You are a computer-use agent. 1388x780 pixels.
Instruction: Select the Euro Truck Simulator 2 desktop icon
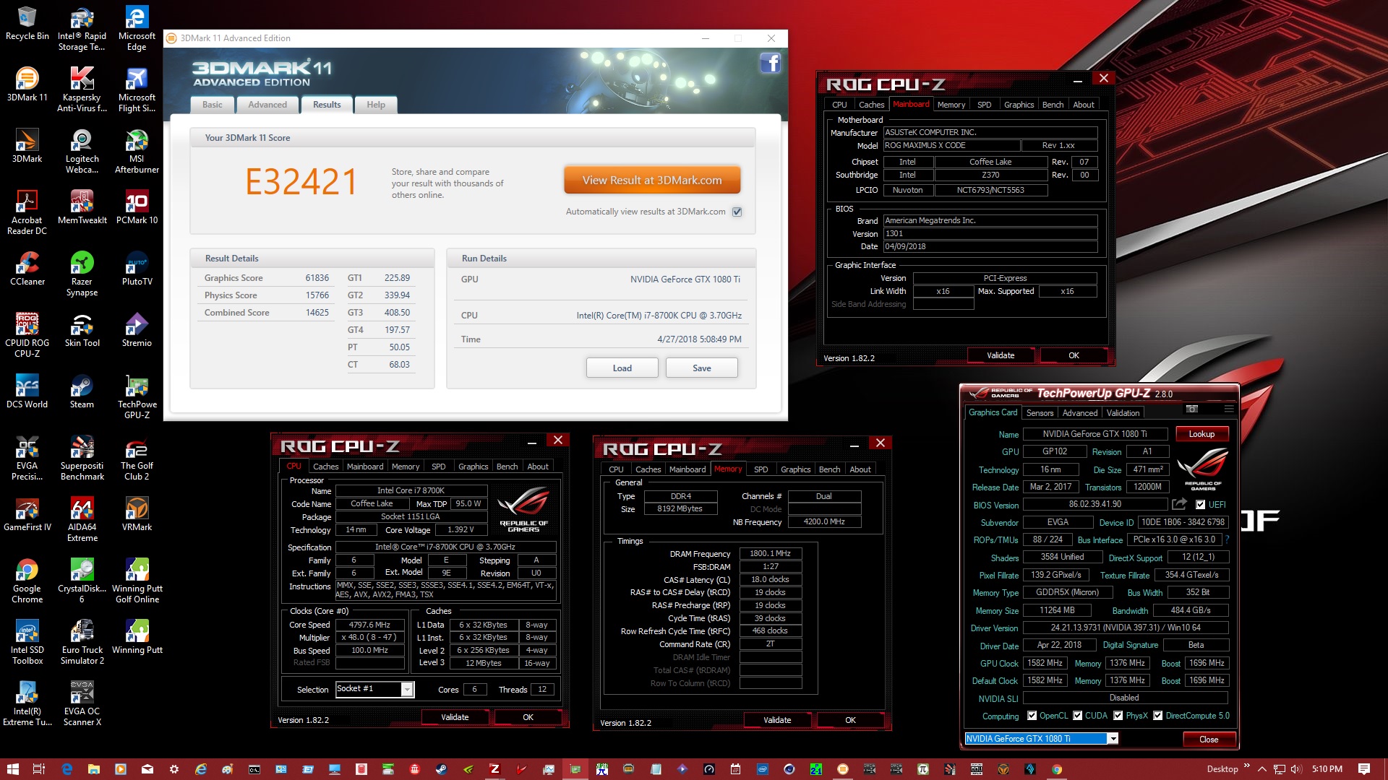pos(82,642)
